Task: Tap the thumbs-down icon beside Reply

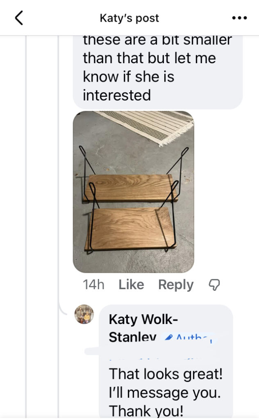Action: [214, 285]
